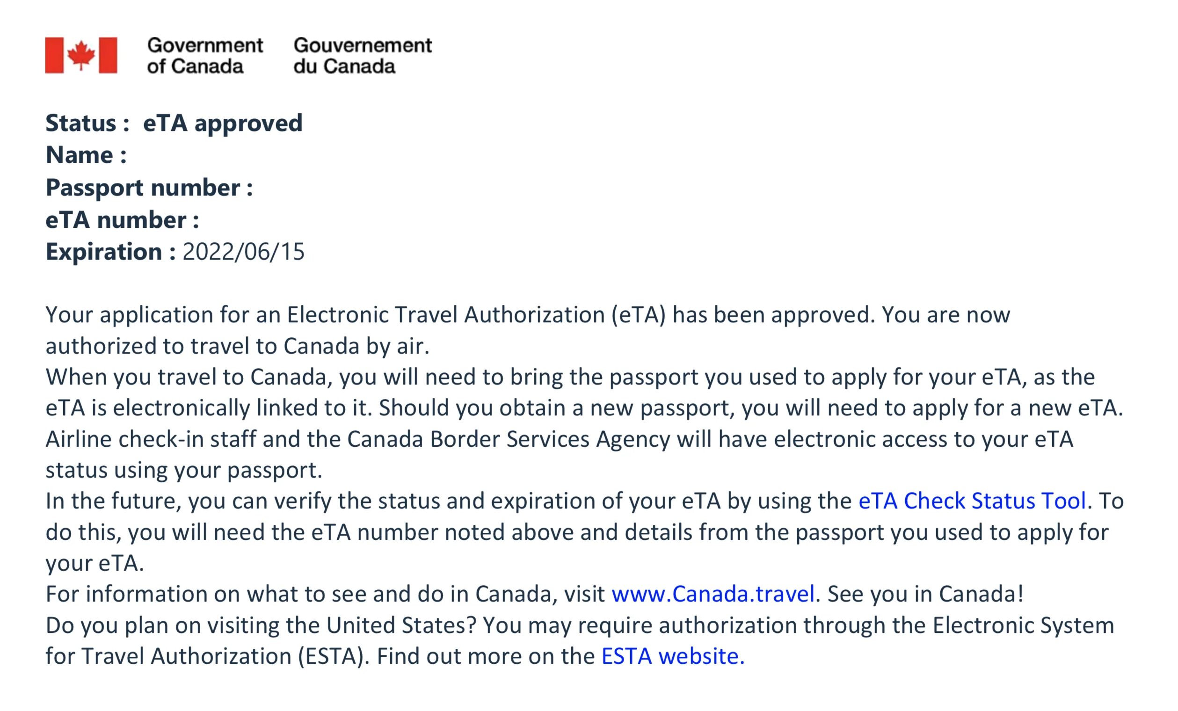This screenshot has height=711, width=1178.
Task: Click the Gouvernement du Canada text
Action: click(x=363, y=56)
